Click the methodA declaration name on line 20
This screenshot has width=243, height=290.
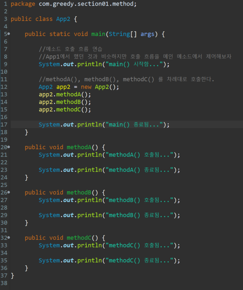79,147
